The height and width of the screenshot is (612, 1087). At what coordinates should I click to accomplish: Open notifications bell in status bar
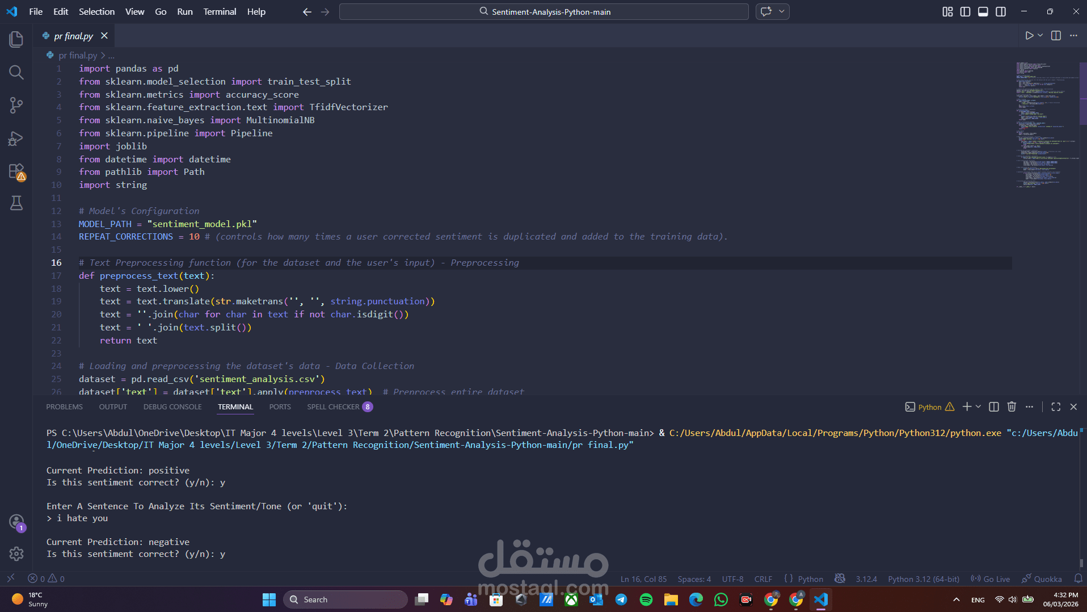pyautogui.click(x=1078, y=579)
